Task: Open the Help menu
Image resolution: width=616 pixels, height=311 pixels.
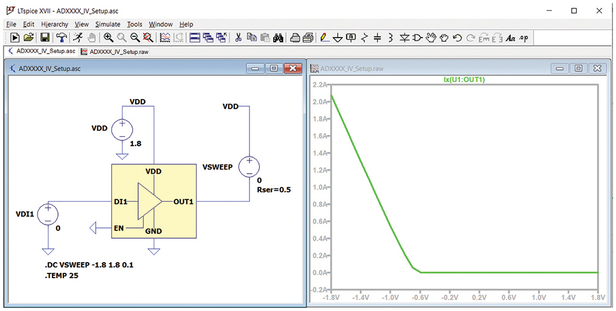Action: tap(186, 24)
